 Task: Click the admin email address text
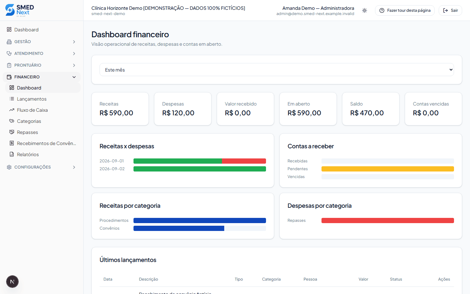pyautogui.click(x=315, y=14)
